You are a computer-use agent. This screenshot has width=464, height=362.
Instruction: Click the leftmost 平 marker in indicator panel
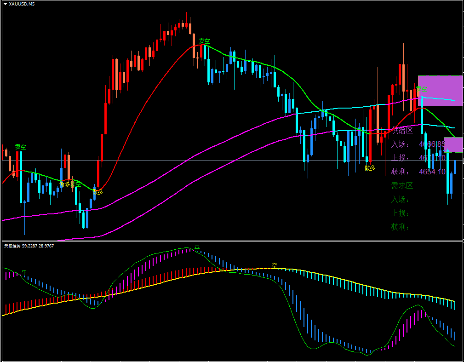pos(24,272)
